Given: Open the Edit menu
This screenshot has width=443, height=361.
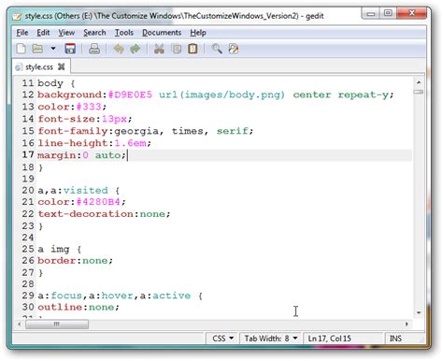Looking at the screenshot, I should (x=43, y=33).
